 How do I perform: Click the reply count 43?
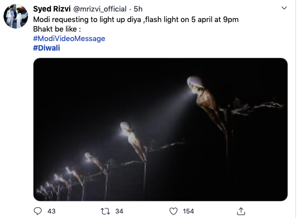[x=51, y=211]
